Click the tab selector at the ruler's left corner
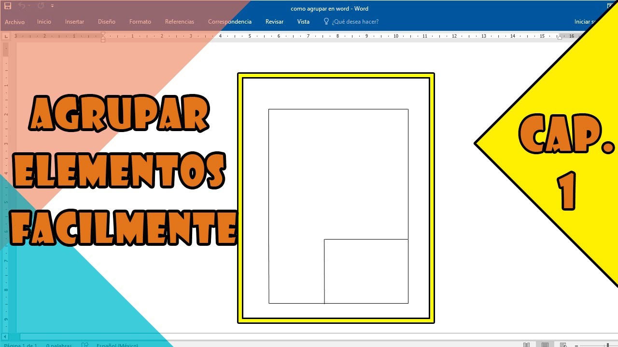The image size is (618, 347). (5, 37)
